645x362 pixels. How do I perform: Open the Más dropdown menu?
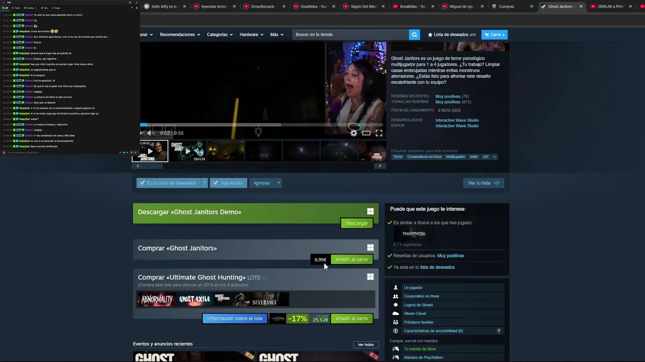point(277,35)
